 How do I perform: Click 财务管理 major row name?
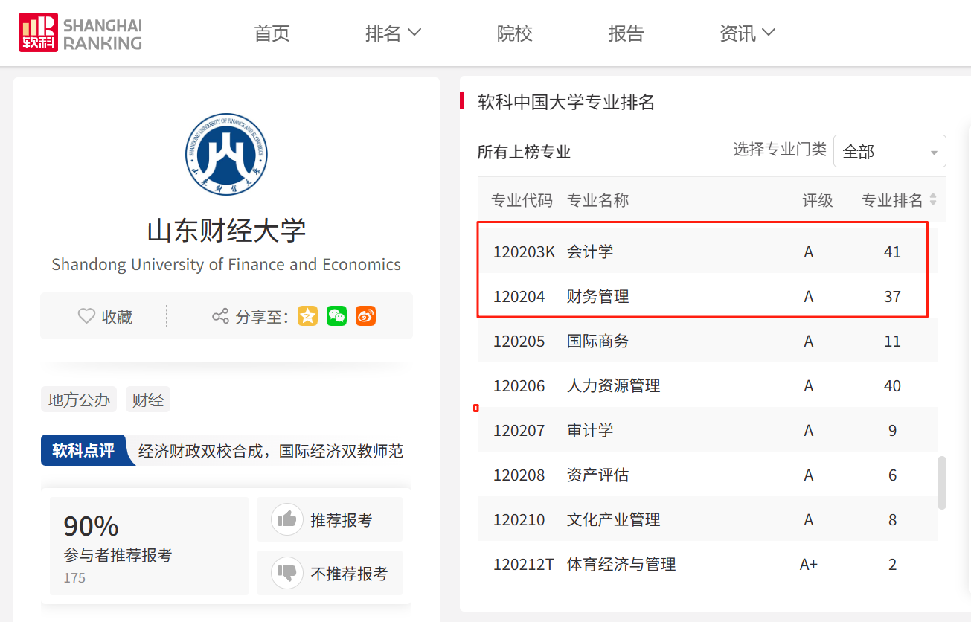tap(598, 296)
